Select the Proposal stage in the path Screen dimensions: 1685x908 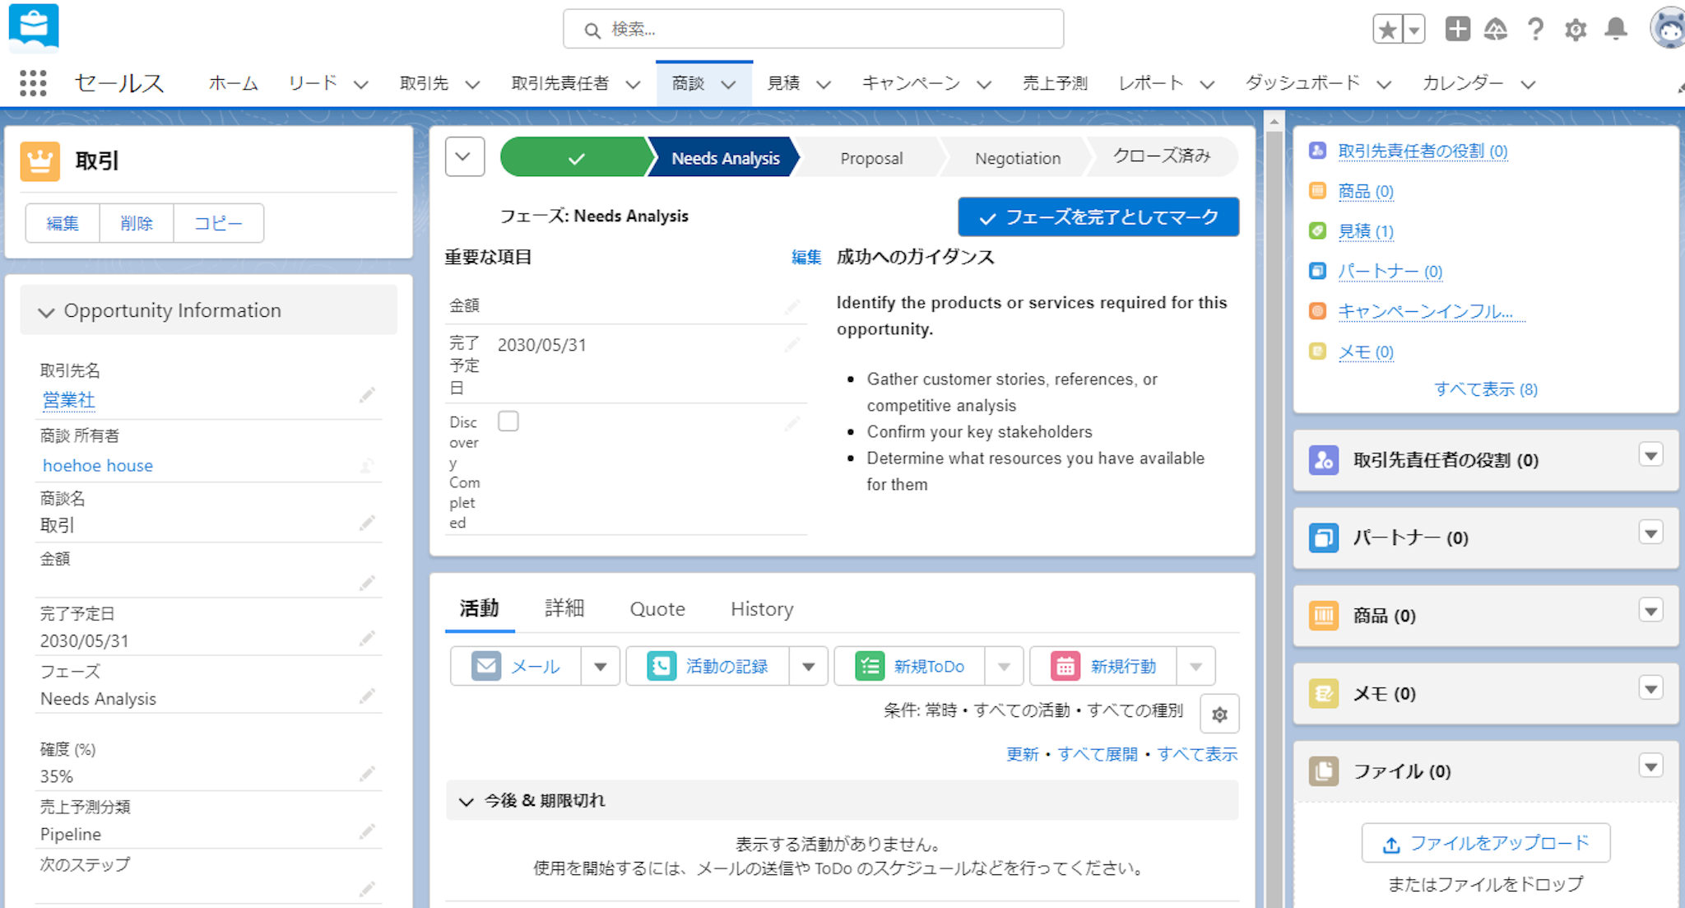coord(870,158)
